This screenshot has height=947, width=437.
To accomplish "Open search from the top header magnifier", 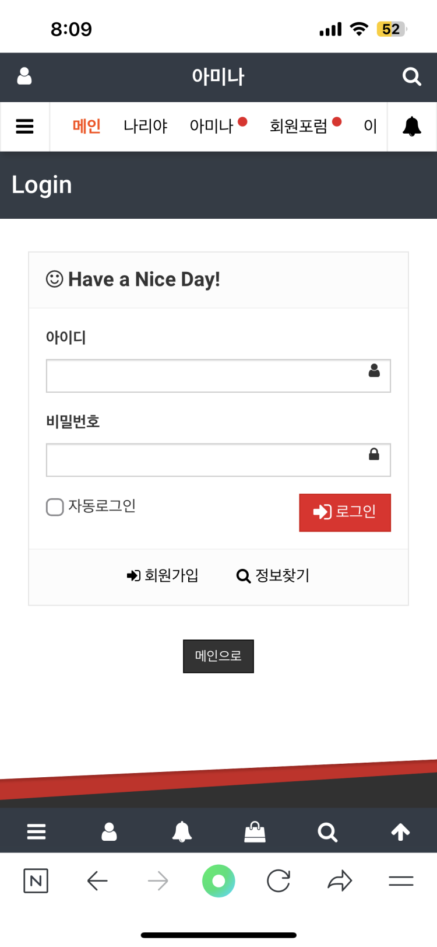I will click(411, 76).
